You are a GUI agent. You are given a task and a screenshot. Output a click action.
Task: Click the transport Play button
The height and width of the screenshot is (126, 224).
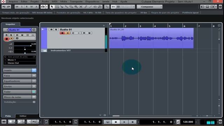pos(124,122)
